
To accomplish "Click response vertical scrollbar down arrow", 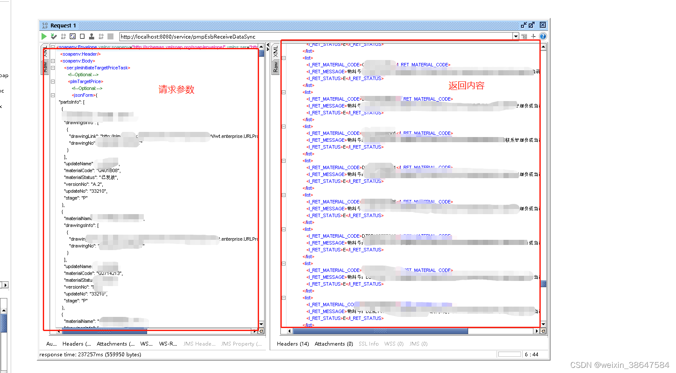I will pyautogui.click(x=543, y=324).
